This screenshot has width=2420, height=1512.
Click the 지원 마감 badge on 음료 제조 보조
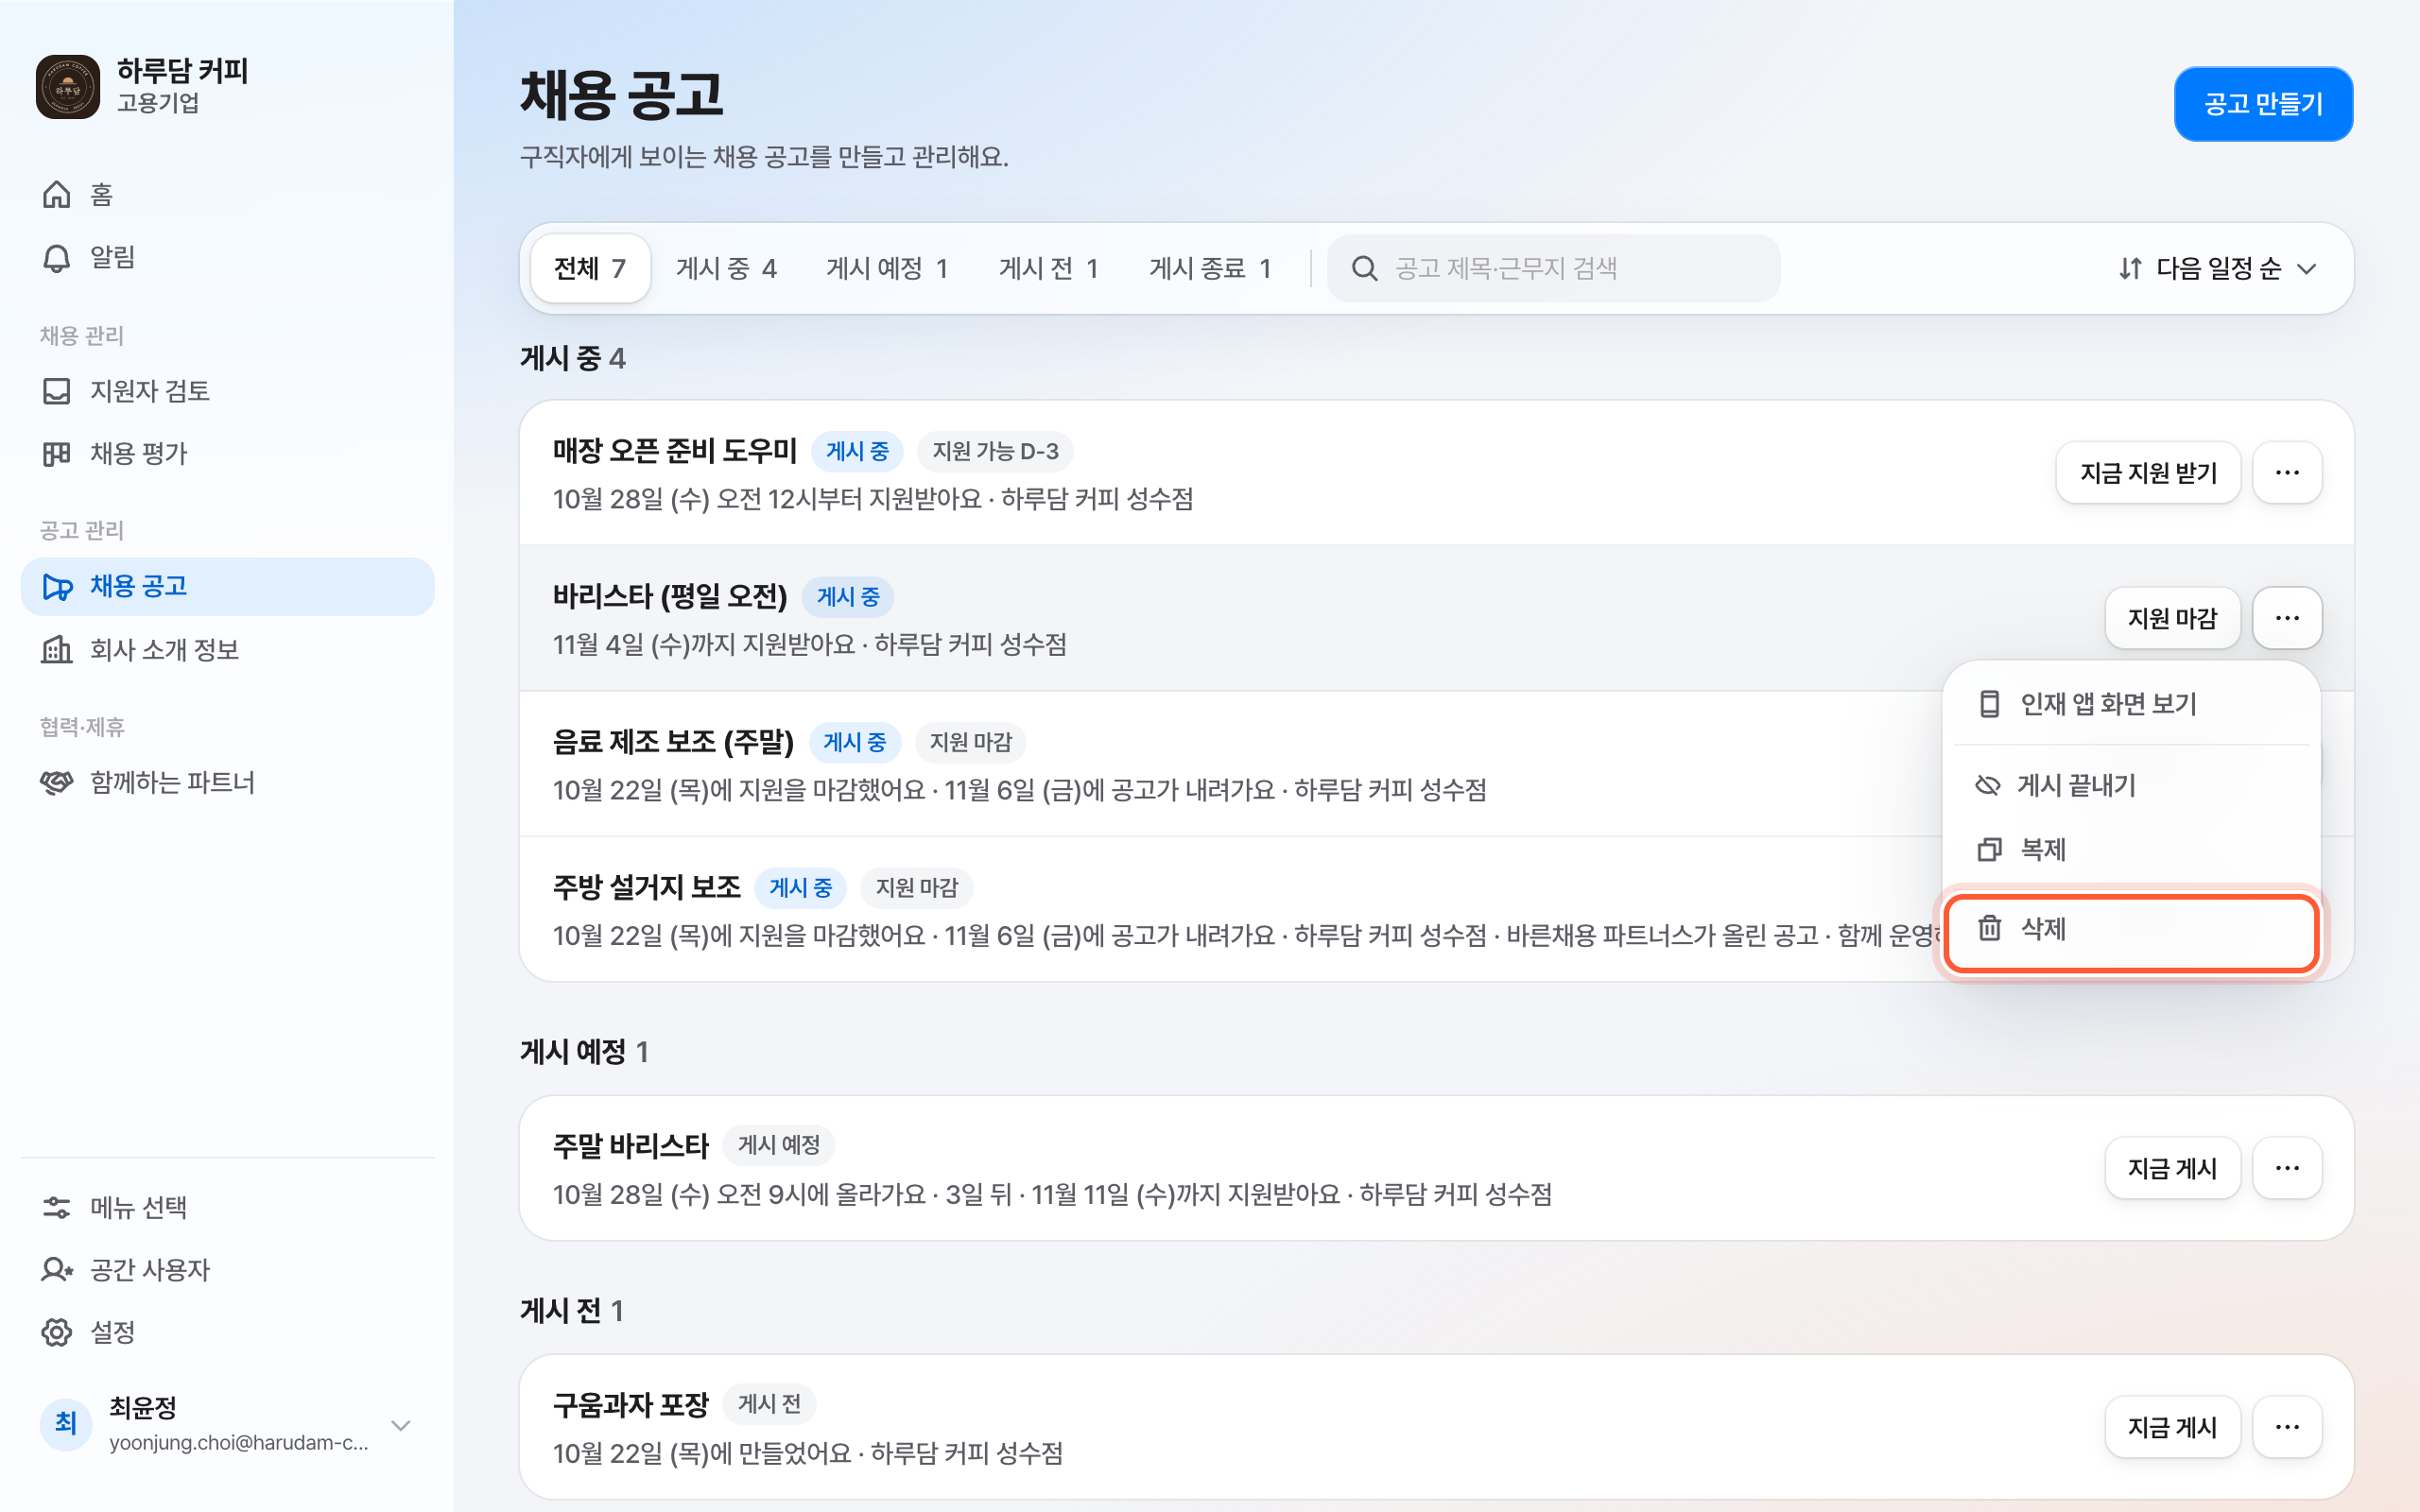[x=970, y=742]
